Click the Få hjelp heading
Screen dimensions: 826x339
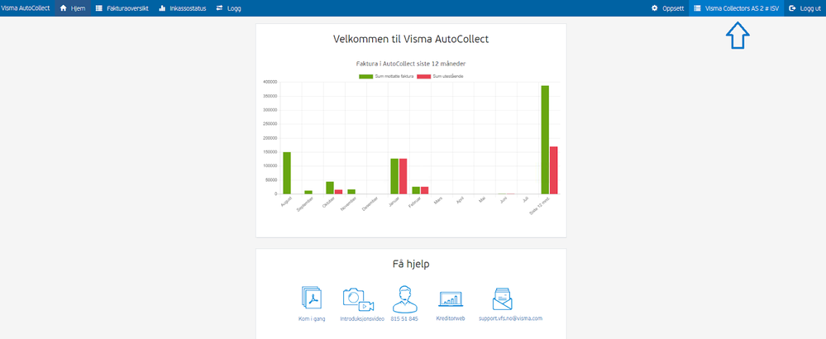click(411, 265)
